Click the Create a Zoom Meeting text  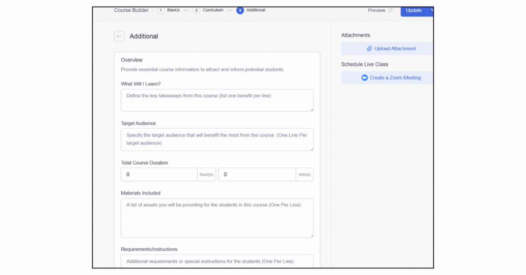coord(395,78)
